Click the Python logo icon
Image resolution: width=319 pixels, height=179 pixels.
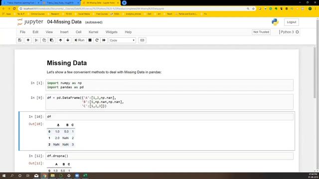coord(275,22)
